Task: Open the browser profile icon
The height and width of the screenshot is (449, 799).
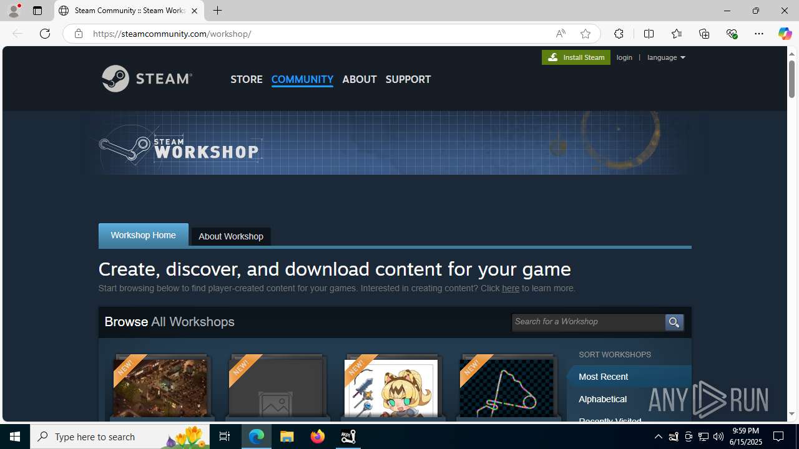Action: (x=14, y=11)
